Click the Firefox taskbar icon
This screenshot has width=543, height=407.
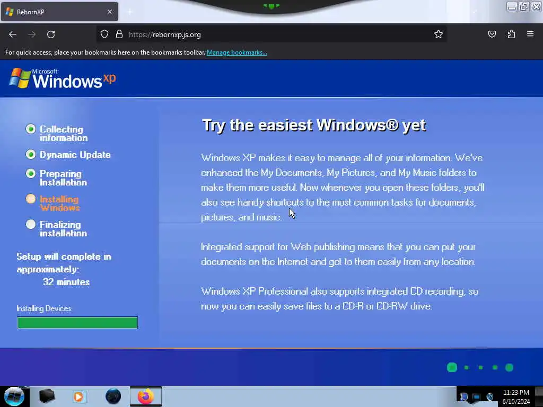146,396
